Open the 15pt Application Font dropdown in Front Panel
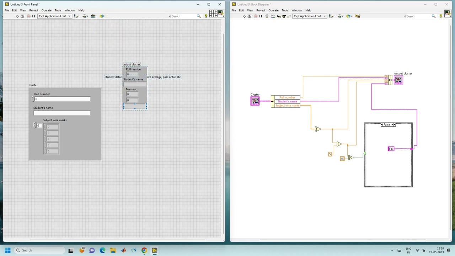Image resolution: width=455 pixels, height=256 pixels. (x=54, y=16)
